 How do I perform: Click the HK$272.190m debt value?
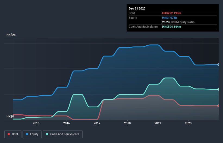[171, 13]
